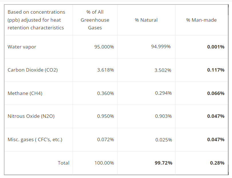Viewport: 232px width, 178px height.
Task: Select the "Nitrous Oxide (N2O)" row label
Action: 31,116
